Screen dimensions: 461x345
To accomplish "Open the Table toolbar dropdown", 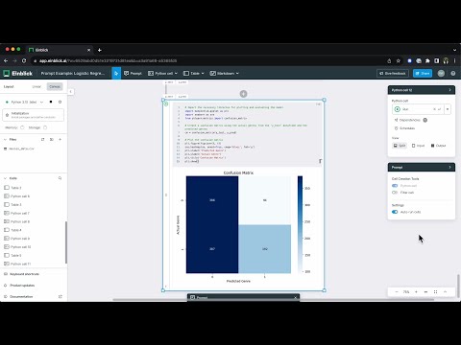I will 193,74.
